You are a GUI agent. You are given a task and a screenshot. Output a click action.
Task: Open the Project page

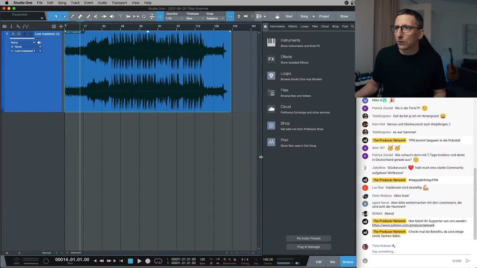(x=324, y=16)
